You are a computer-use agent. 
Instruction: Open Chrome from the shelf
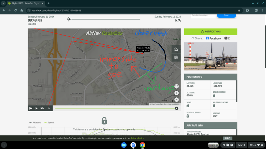point(143,145)
